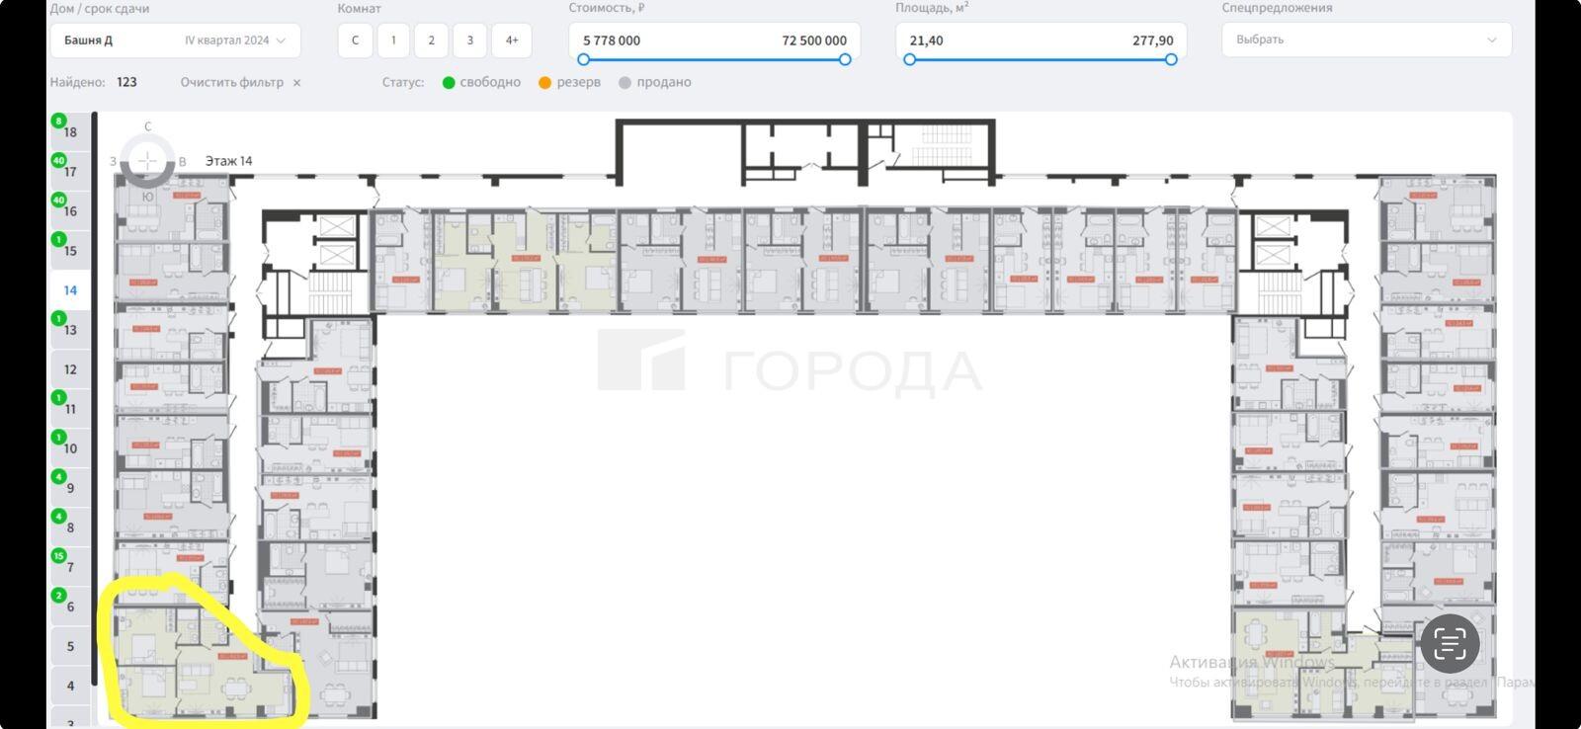This screenshot has height=729, width=1581.
Task: Switch to floor 13
Action: click(69, 330)
